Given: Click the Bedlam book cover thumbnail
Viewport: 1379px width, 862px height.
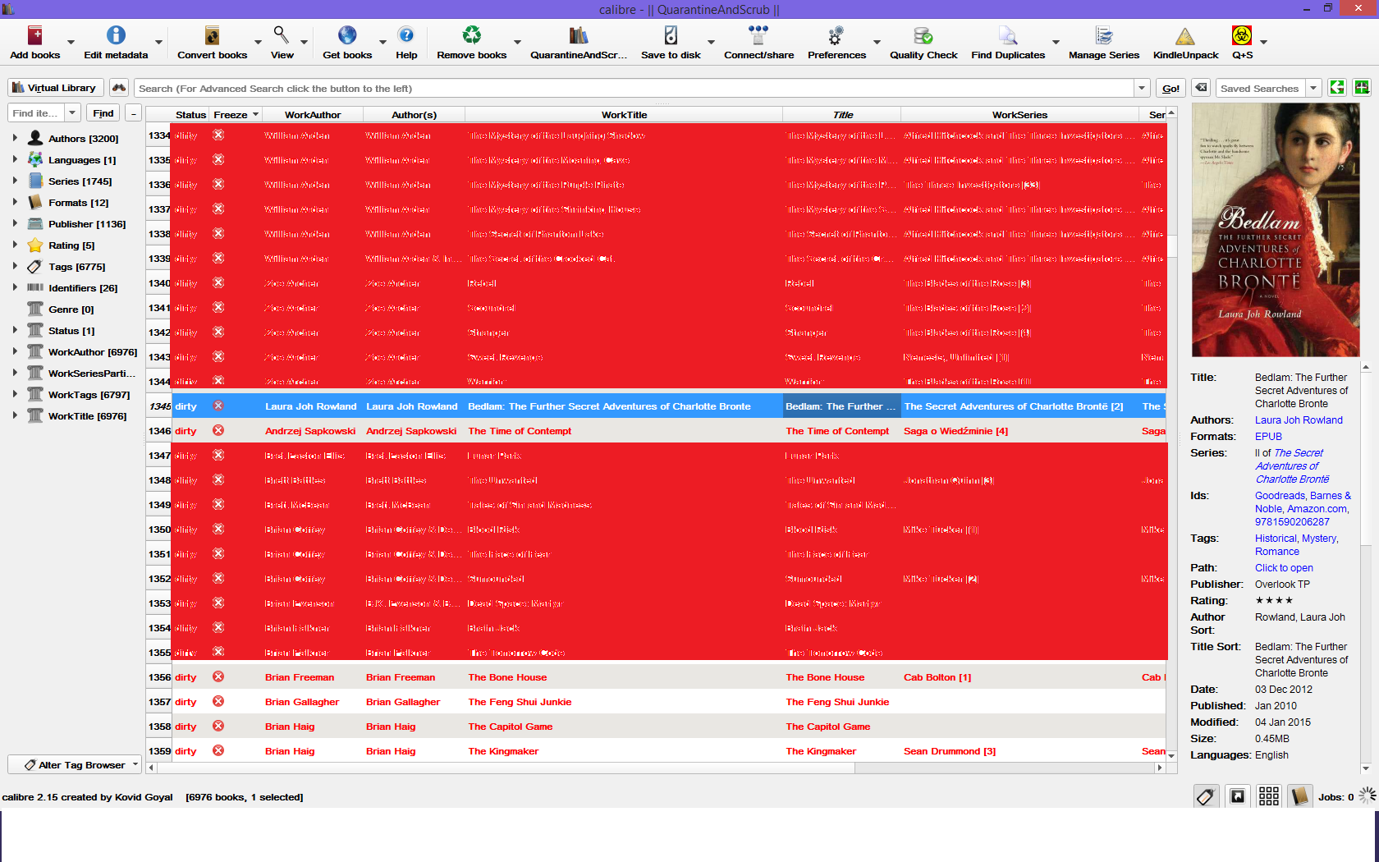Looking at the screenshot, I should (1276, 230).
